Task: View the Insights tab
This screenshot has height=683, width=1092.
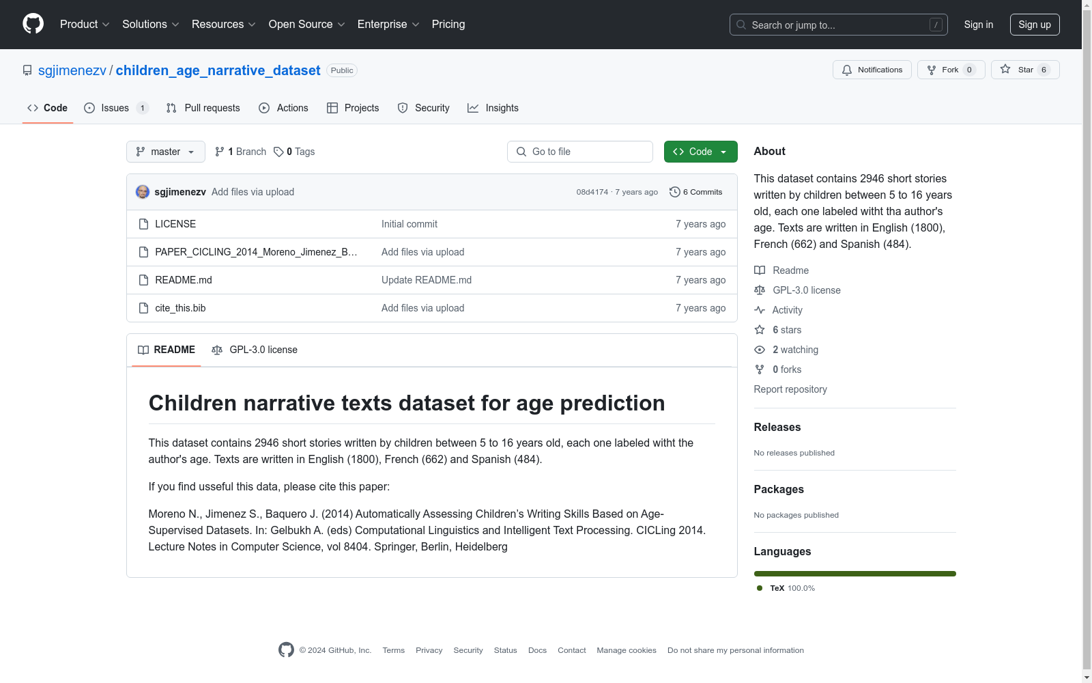Action: 493,108
